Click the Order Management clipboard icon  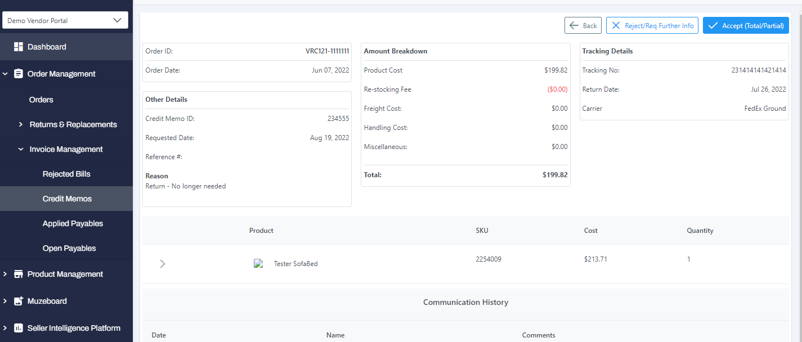click(x=19, y=74)
